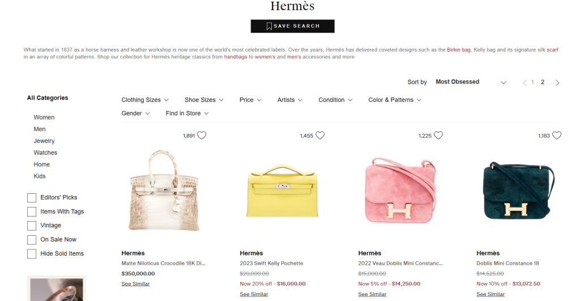Click heart icon on Swift Kelly Pochette
This screenshot has width=580, height=301.
pos(320,135)
